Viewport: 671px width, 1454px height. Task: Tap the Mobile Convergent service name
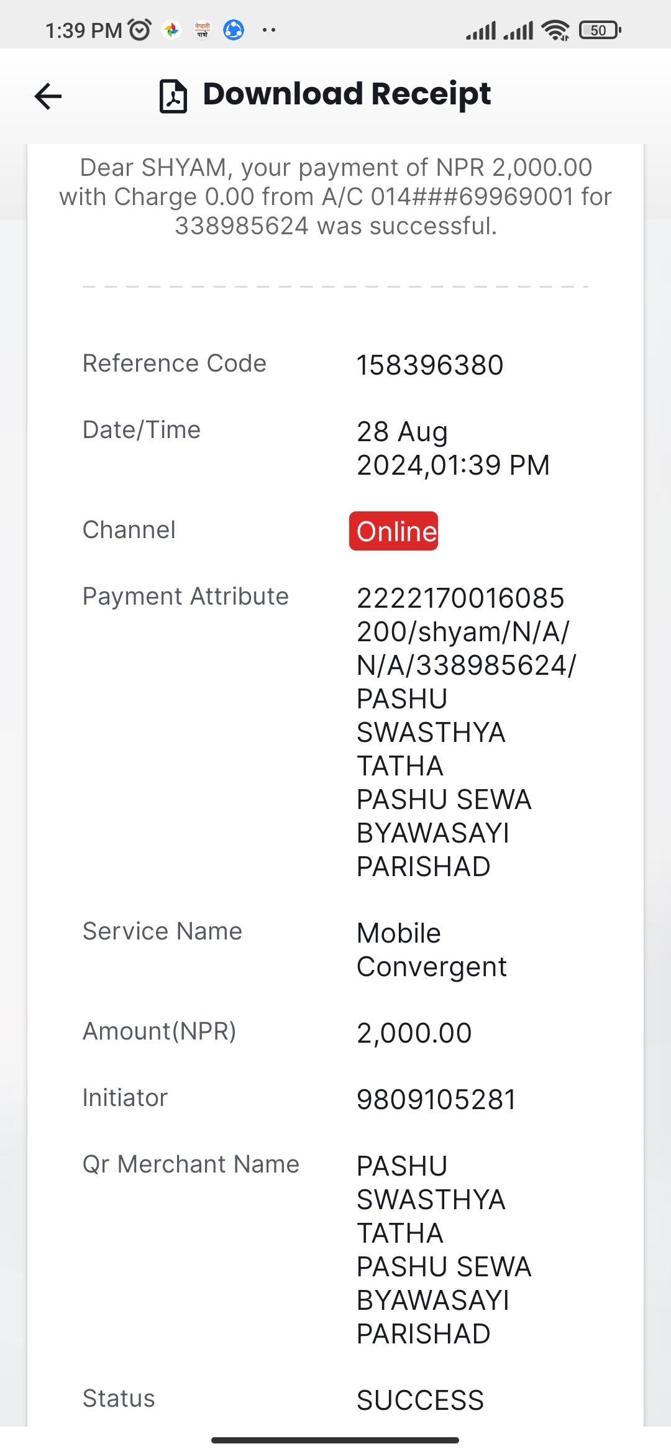click(x=432, y=949)
